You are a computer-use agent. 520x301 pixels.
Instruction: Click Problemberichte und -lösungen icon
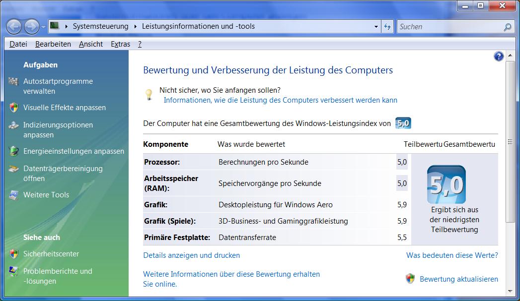point(13,272)
